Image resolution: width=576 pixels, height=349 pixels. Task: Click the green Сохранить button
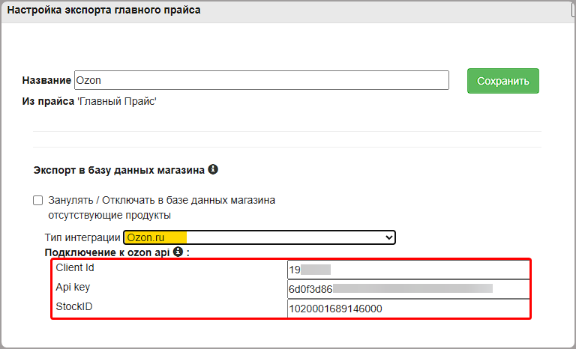503,81
